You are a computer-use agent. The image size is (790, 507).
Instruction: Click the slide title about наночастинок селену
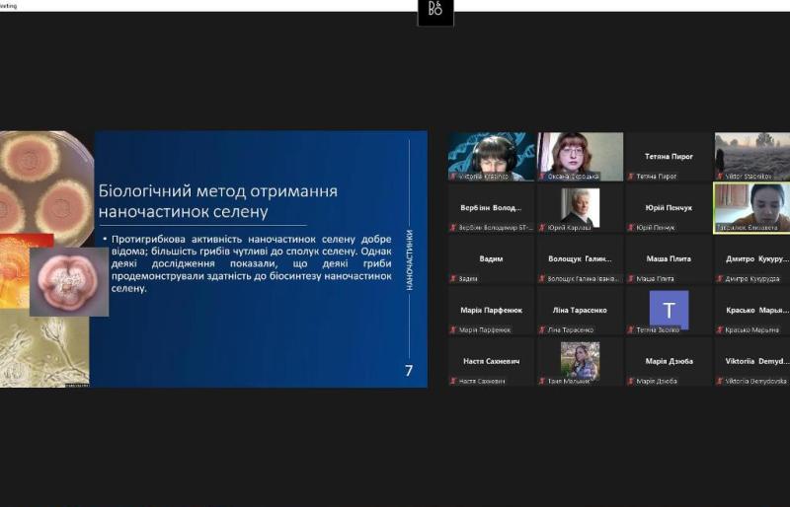tap(218, 200)
